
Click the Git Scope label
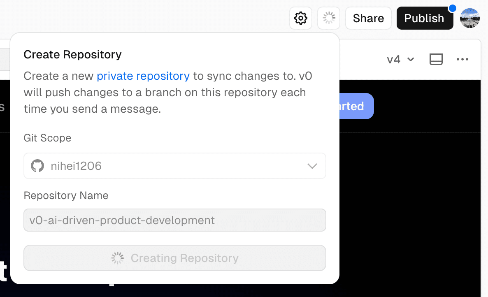tap(47, 138)
